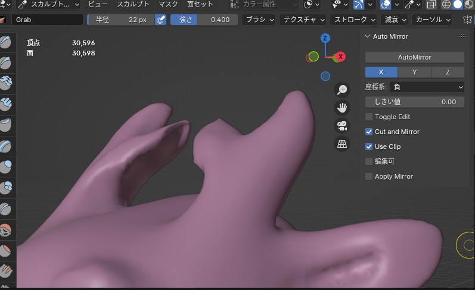Enable X axis in Auto Mirror
Image resolution: width=475 pixels, height=305 pixels.
coord(381,72)
